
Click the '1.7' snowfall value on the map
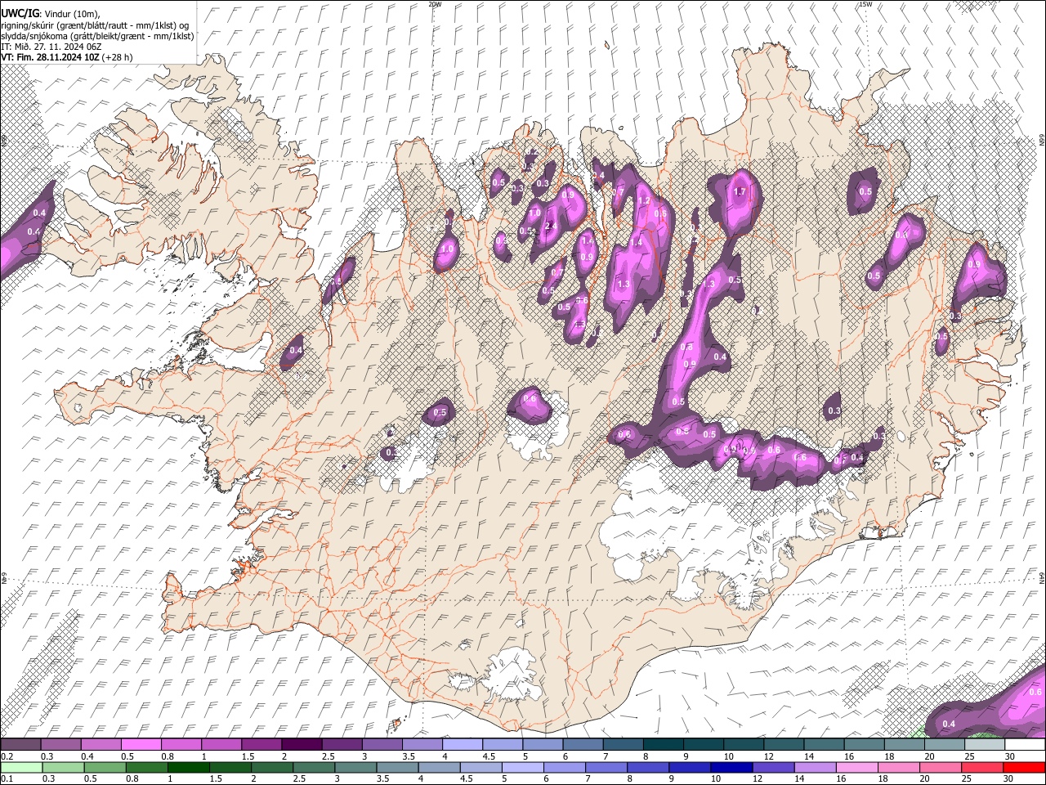point(740,192)
